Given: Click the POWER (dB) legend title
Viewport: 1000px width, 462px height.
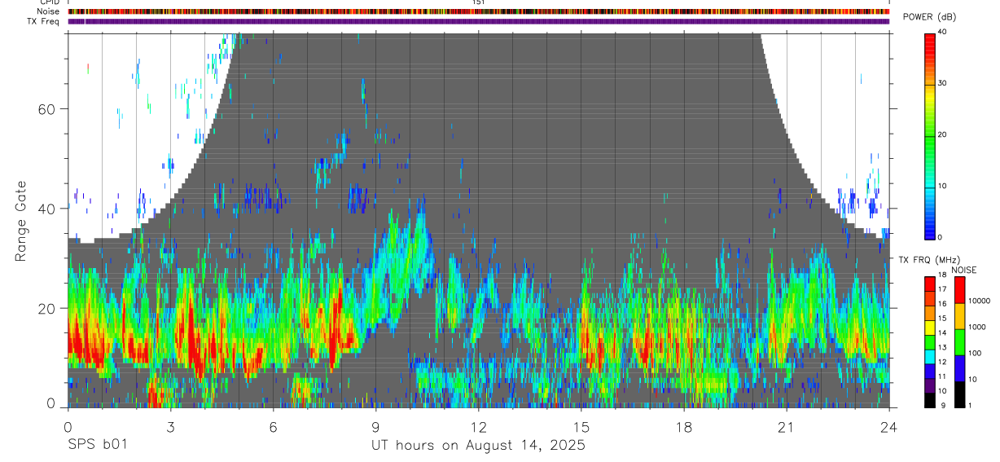Looking at the screenshot, I should 930,17.
